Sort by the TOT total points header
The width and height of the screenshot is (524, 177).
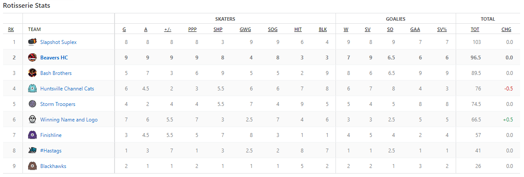pyautogui.click(x=475, y=29)
